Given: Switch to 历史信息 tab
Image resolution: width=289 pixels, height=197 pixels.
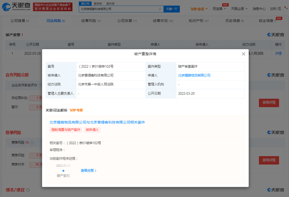Looking at the screenshot, I should click(x=234, y=21).
